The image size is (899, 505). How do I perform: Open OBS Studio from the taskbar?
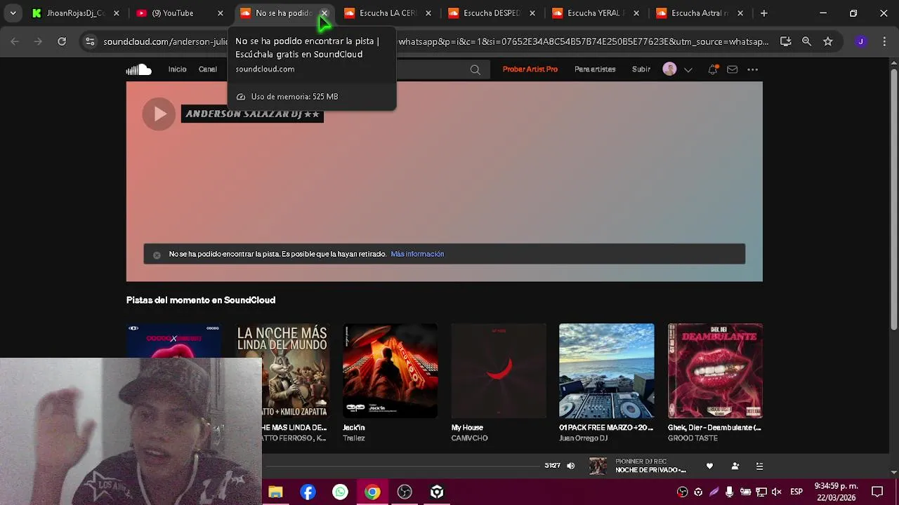(x=405, y=492)
